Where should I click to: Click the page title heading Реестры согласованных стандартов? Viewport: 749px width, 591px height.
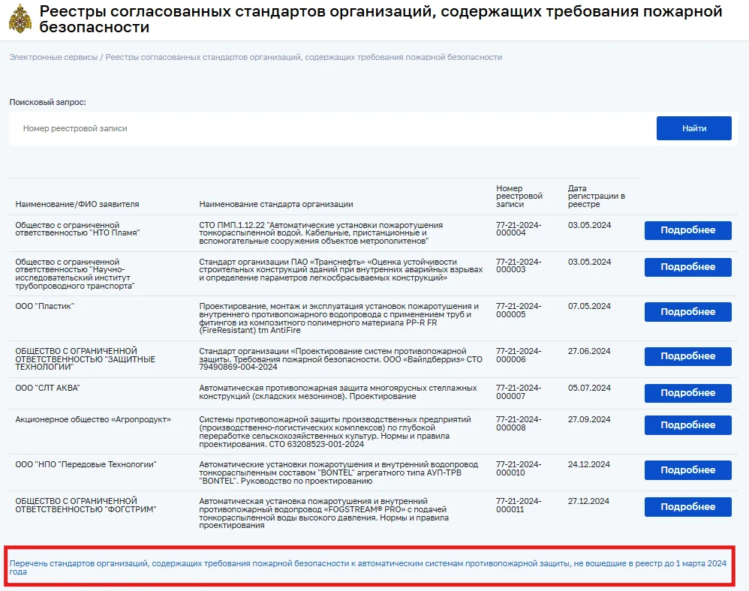pos(381,19)
